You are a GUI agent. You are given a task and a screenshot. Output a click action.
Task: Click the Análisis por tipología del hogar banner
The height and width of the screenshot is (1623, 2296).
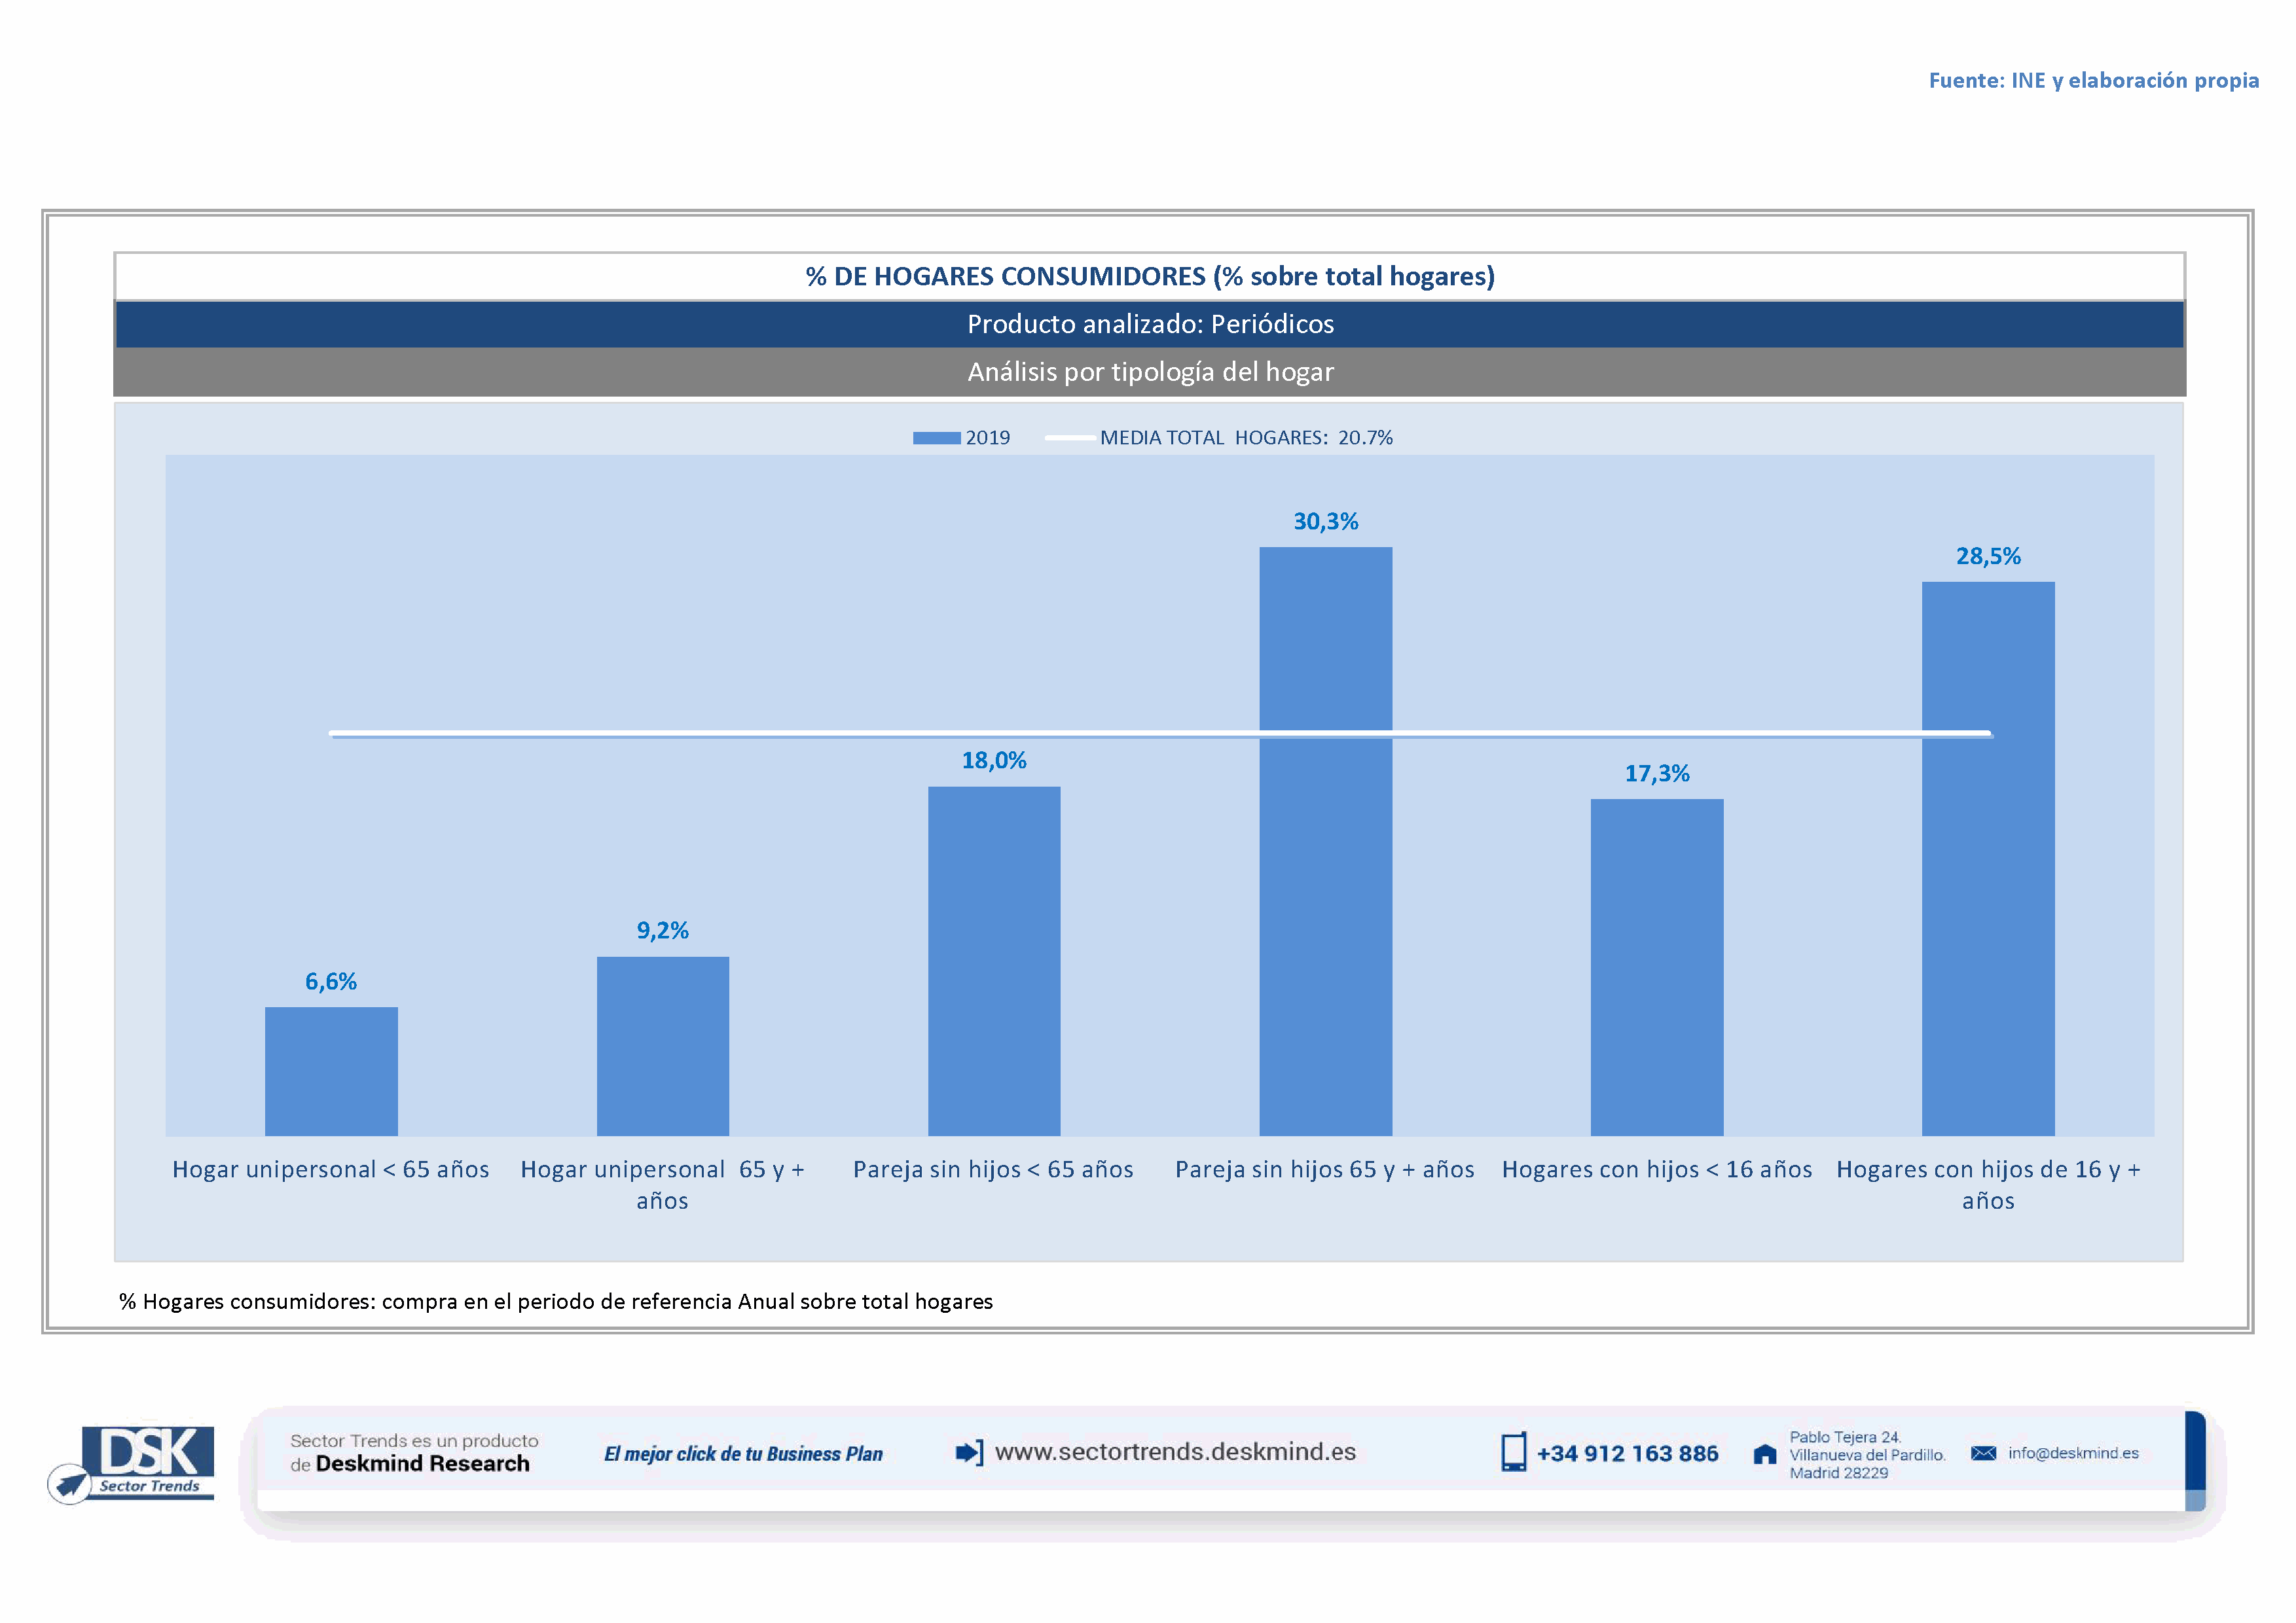pos(1150,372)
